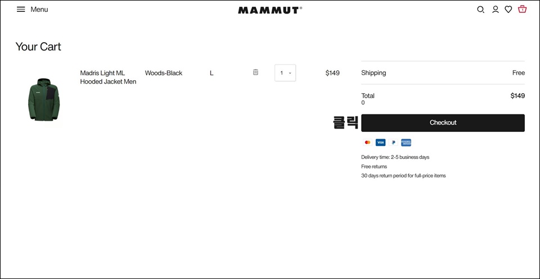This screenshot has height=279, width=540.
Task: Click the American Express payment icon
Action: coord(406,142)
